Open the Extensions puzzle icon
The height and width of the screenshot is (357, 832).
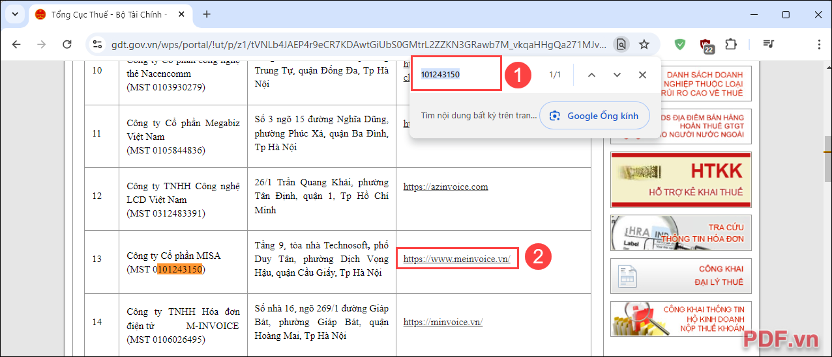point(731,44)
